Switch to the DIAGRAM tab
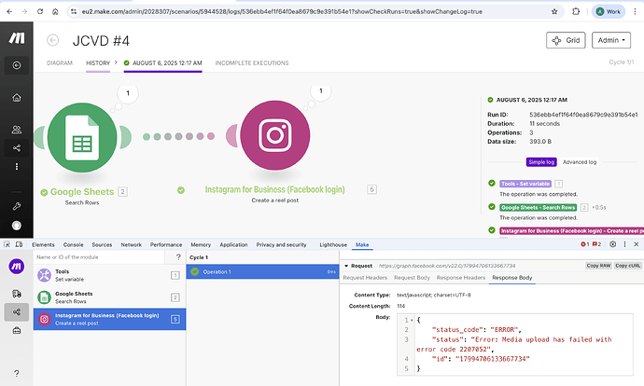 (x=60, y=63)
